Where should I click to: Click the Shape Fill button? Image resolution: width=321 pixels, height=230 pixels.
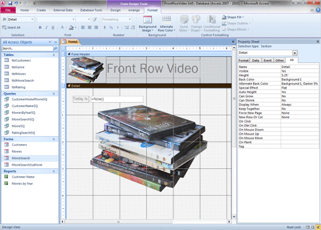click(233, 17)
